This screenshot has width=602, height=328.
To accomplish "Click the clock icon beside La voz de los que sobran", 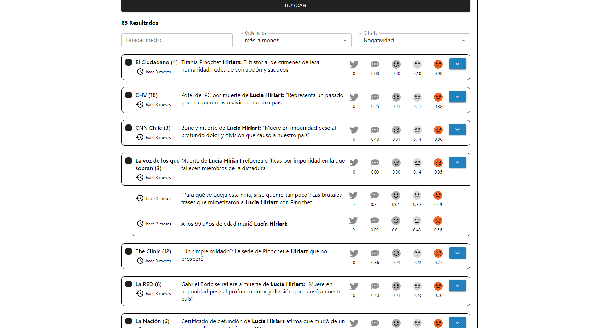I will 140,177.
